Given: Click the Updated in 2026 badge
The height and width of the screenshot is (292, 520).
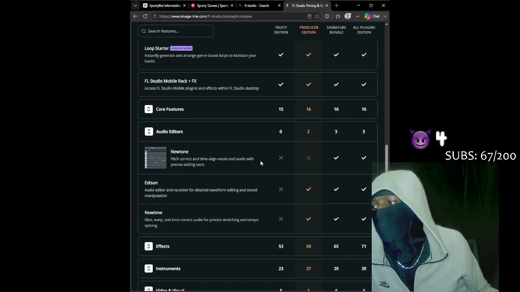Looking at the screenshot, I should point(181,48).
